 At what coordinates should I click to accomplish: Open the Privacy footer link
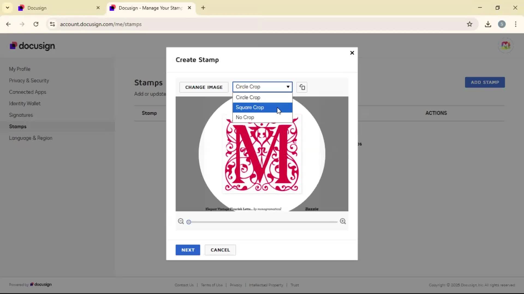tap(236, 285)
